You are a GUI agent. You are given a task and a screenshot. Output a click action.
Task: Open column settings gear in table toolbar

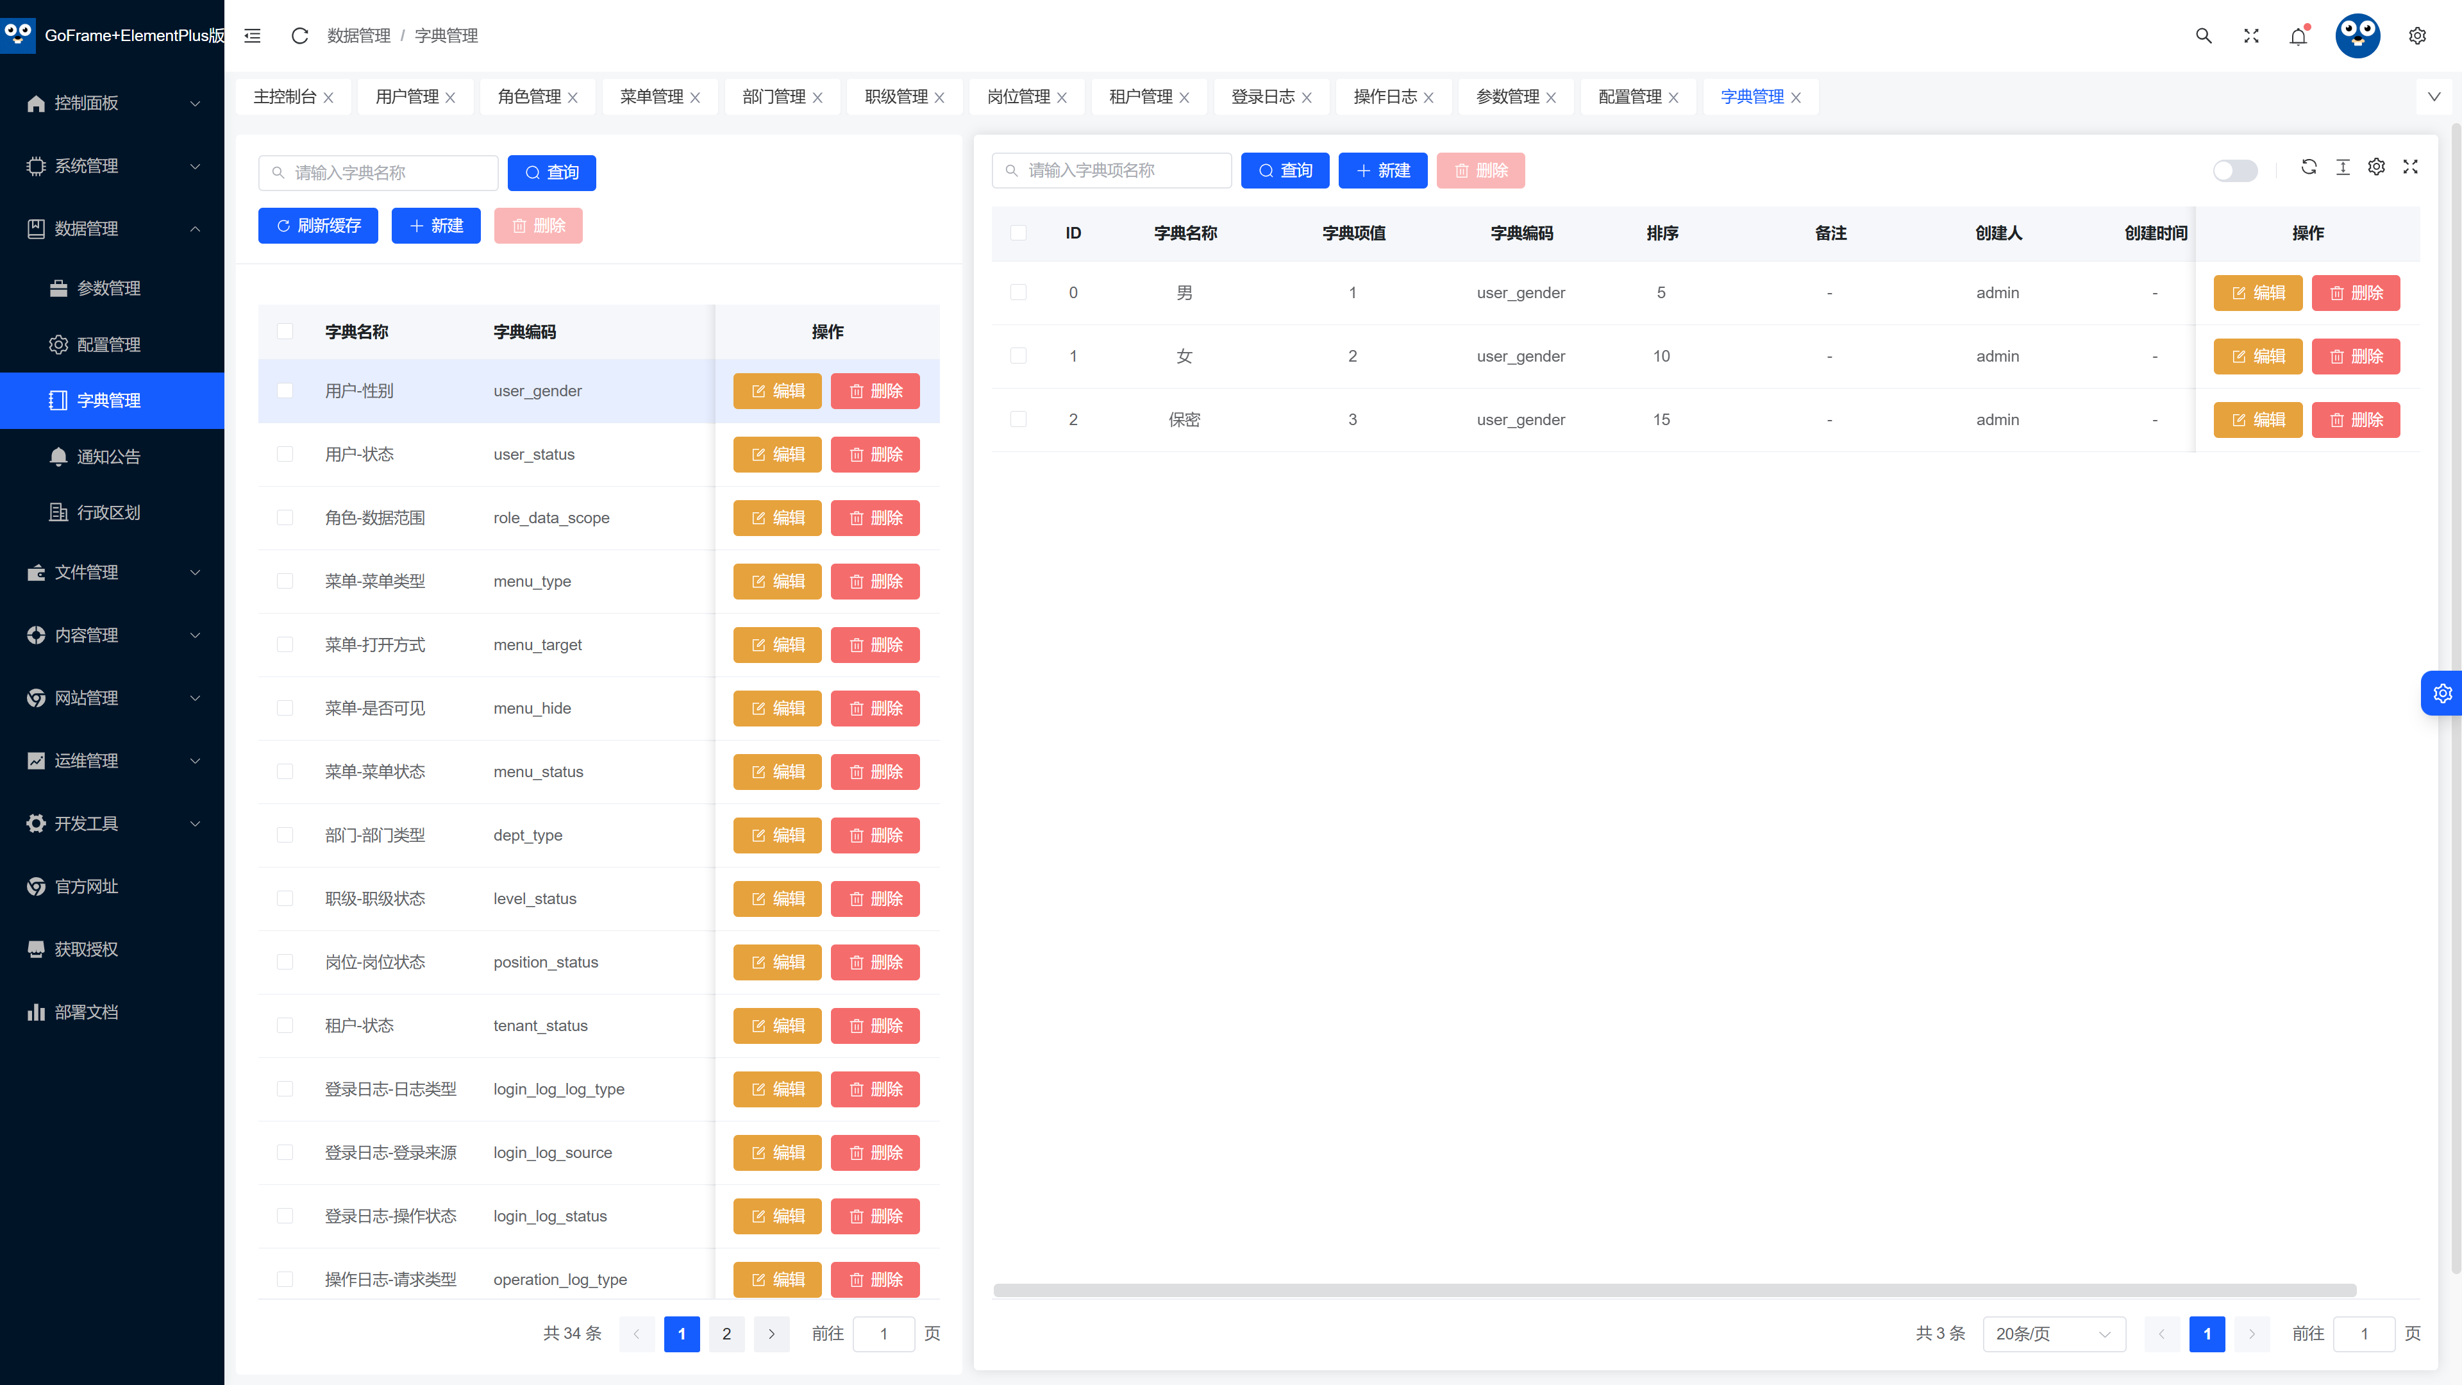point(2376,166)
